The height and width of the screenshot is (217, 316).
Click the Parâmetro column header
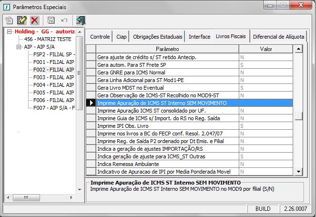(167, 49)
